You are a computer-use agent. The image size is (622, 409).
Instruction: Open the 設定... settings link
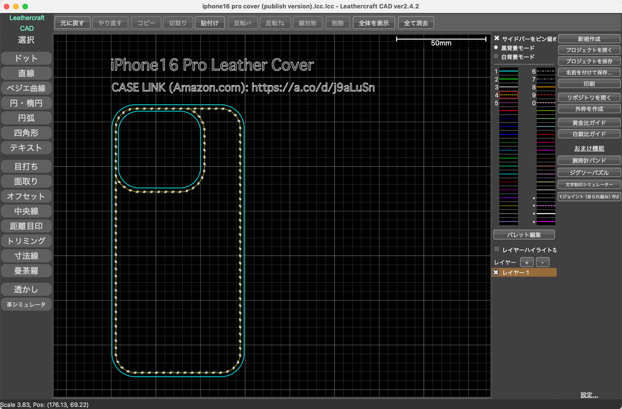[x=589, y=394]
